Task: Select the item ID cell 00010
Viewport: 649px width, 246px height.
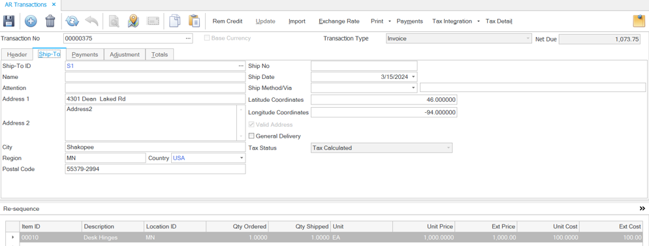Action: click(x=50, y=238)
